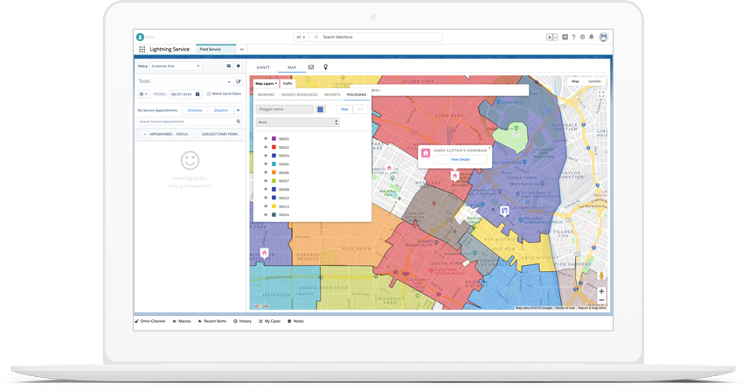Click the Schedule button
The image size is (749, 391).
(x=195, y=110)
